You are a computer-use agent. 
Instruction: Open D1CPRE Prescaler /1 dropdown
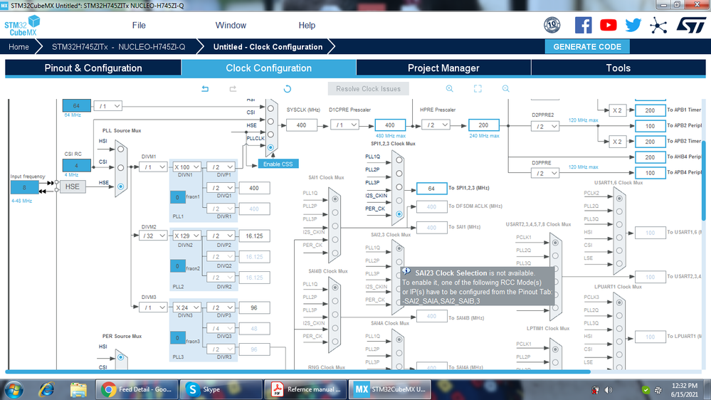(x=344, y=125)
